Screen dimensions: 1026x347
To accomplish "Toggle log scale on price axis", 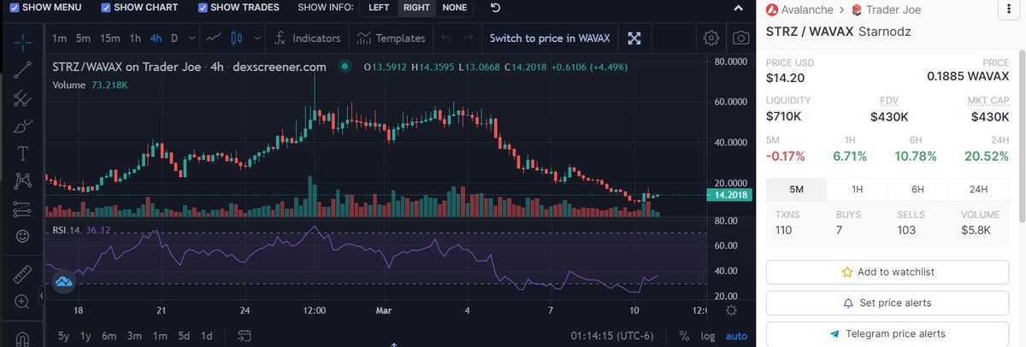I will tap(707, 336).
